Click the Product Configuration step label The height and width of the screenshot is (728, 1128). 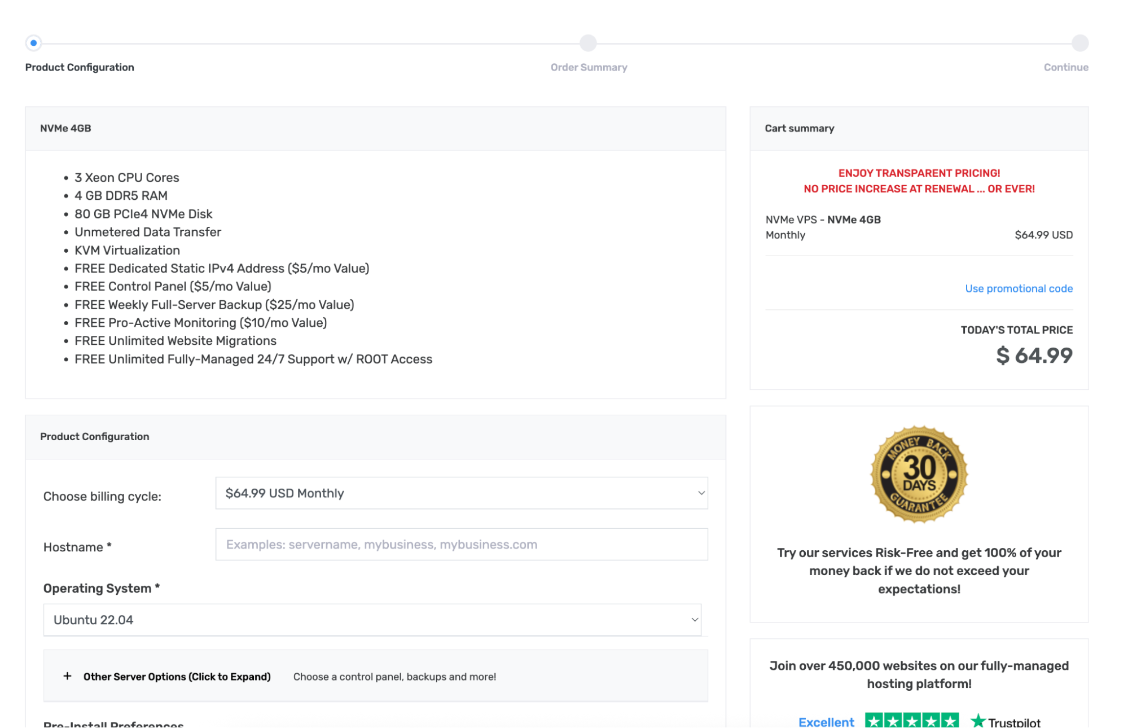tap(80, 67)
